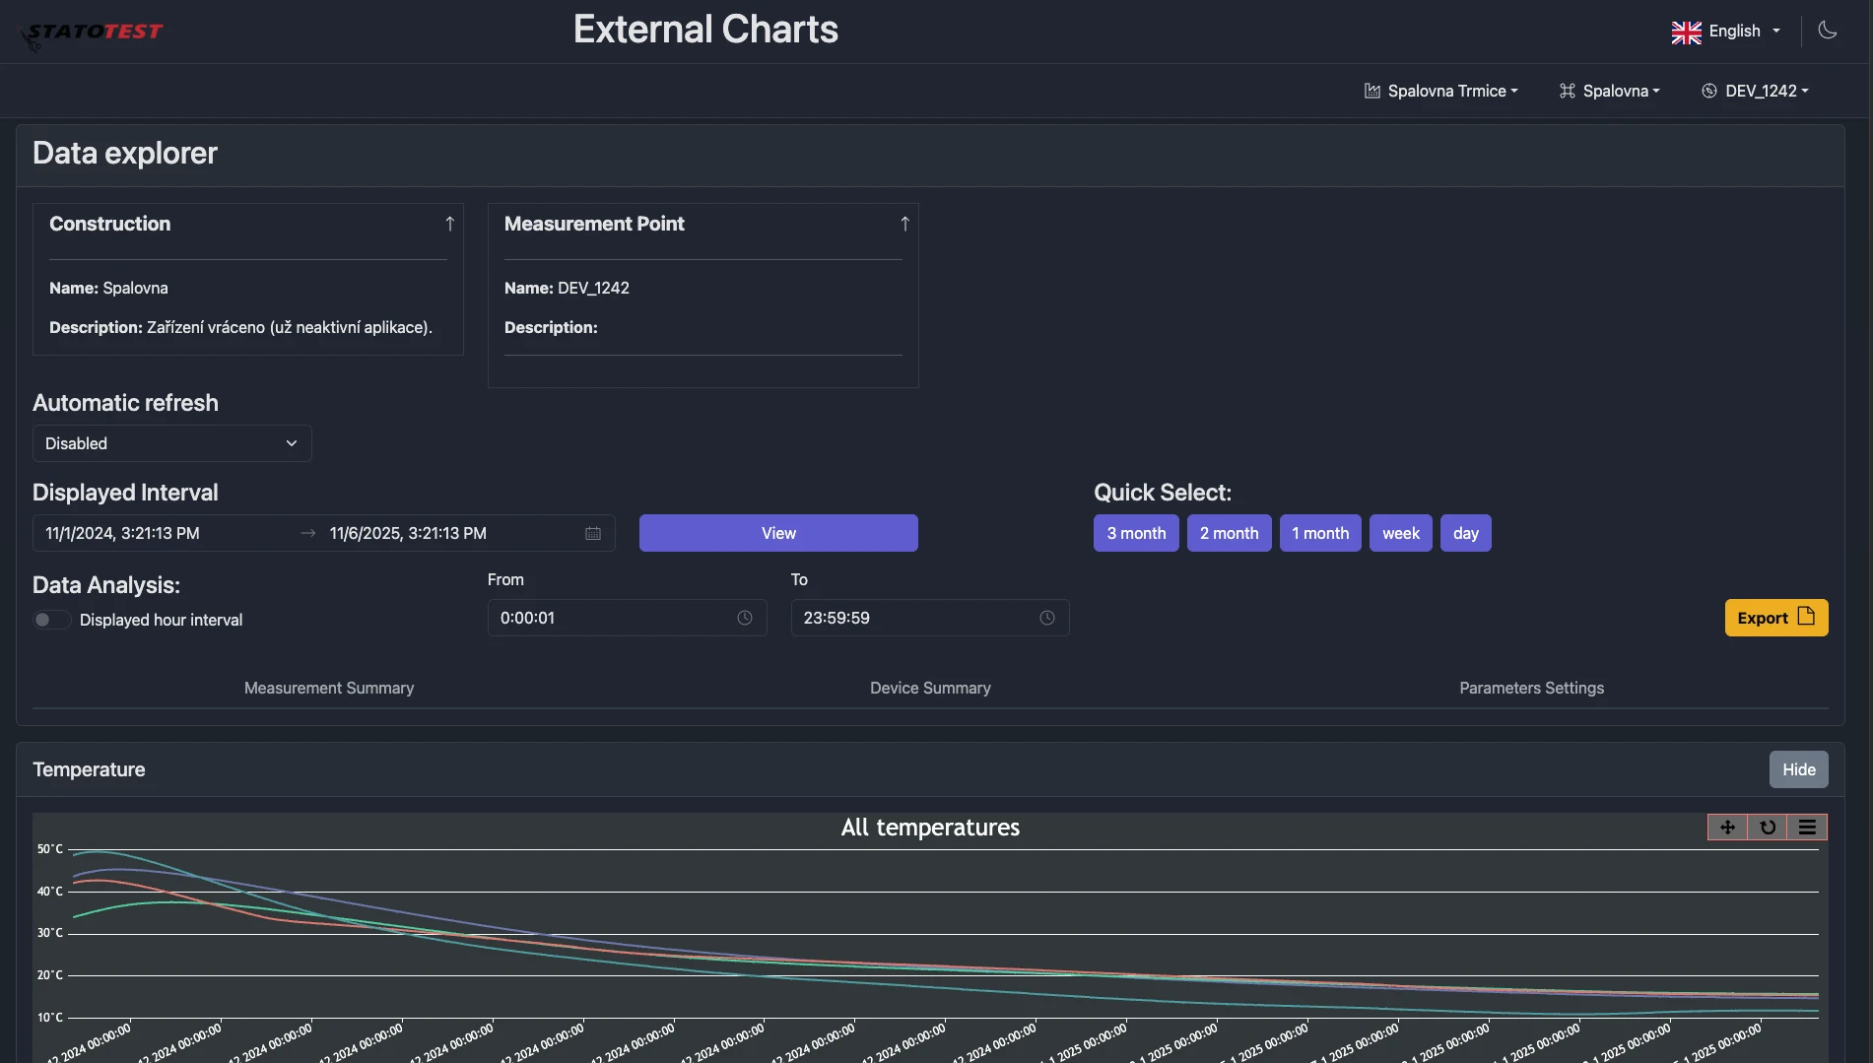Click the sort arrow on Construction panel
Viewport: 1873px width, 1063px height.
(450, 223)
